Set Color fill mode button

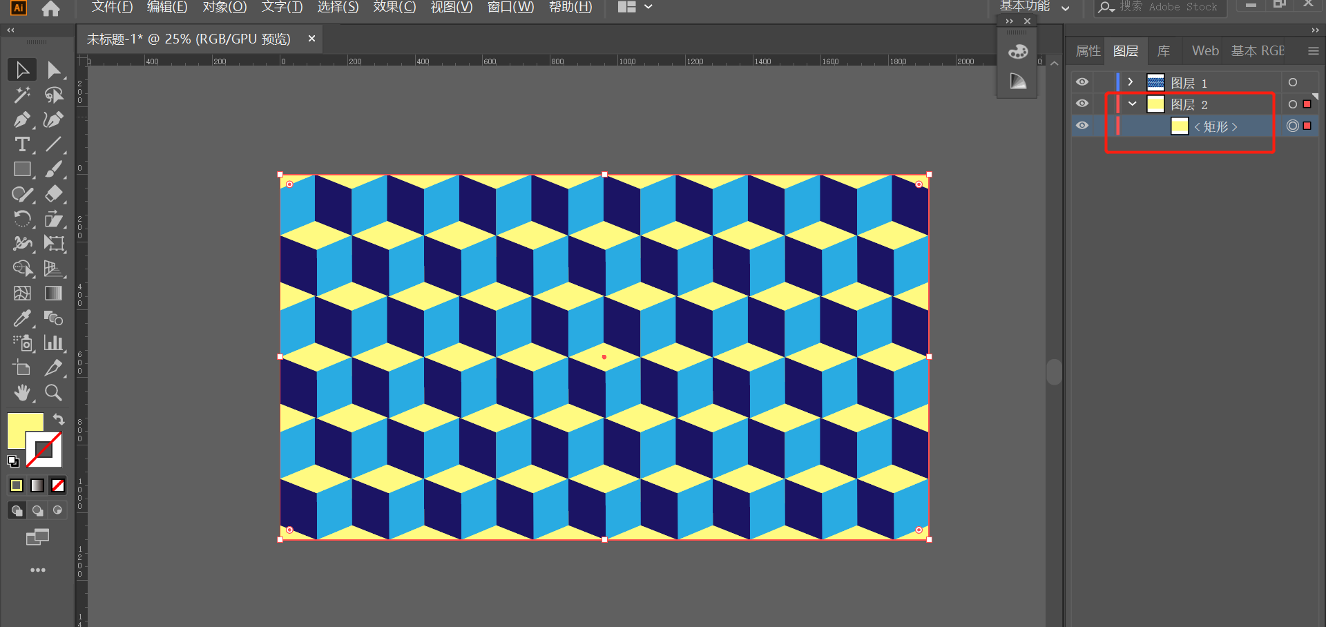click(17, 485)
